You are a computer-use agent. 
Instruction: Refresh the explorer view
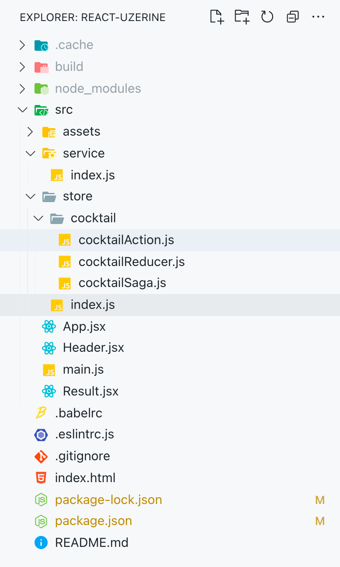[267, 17]
